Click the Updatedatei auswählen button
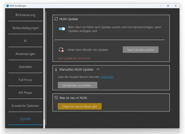Viewport: 185px width, 134px height. 77,85
